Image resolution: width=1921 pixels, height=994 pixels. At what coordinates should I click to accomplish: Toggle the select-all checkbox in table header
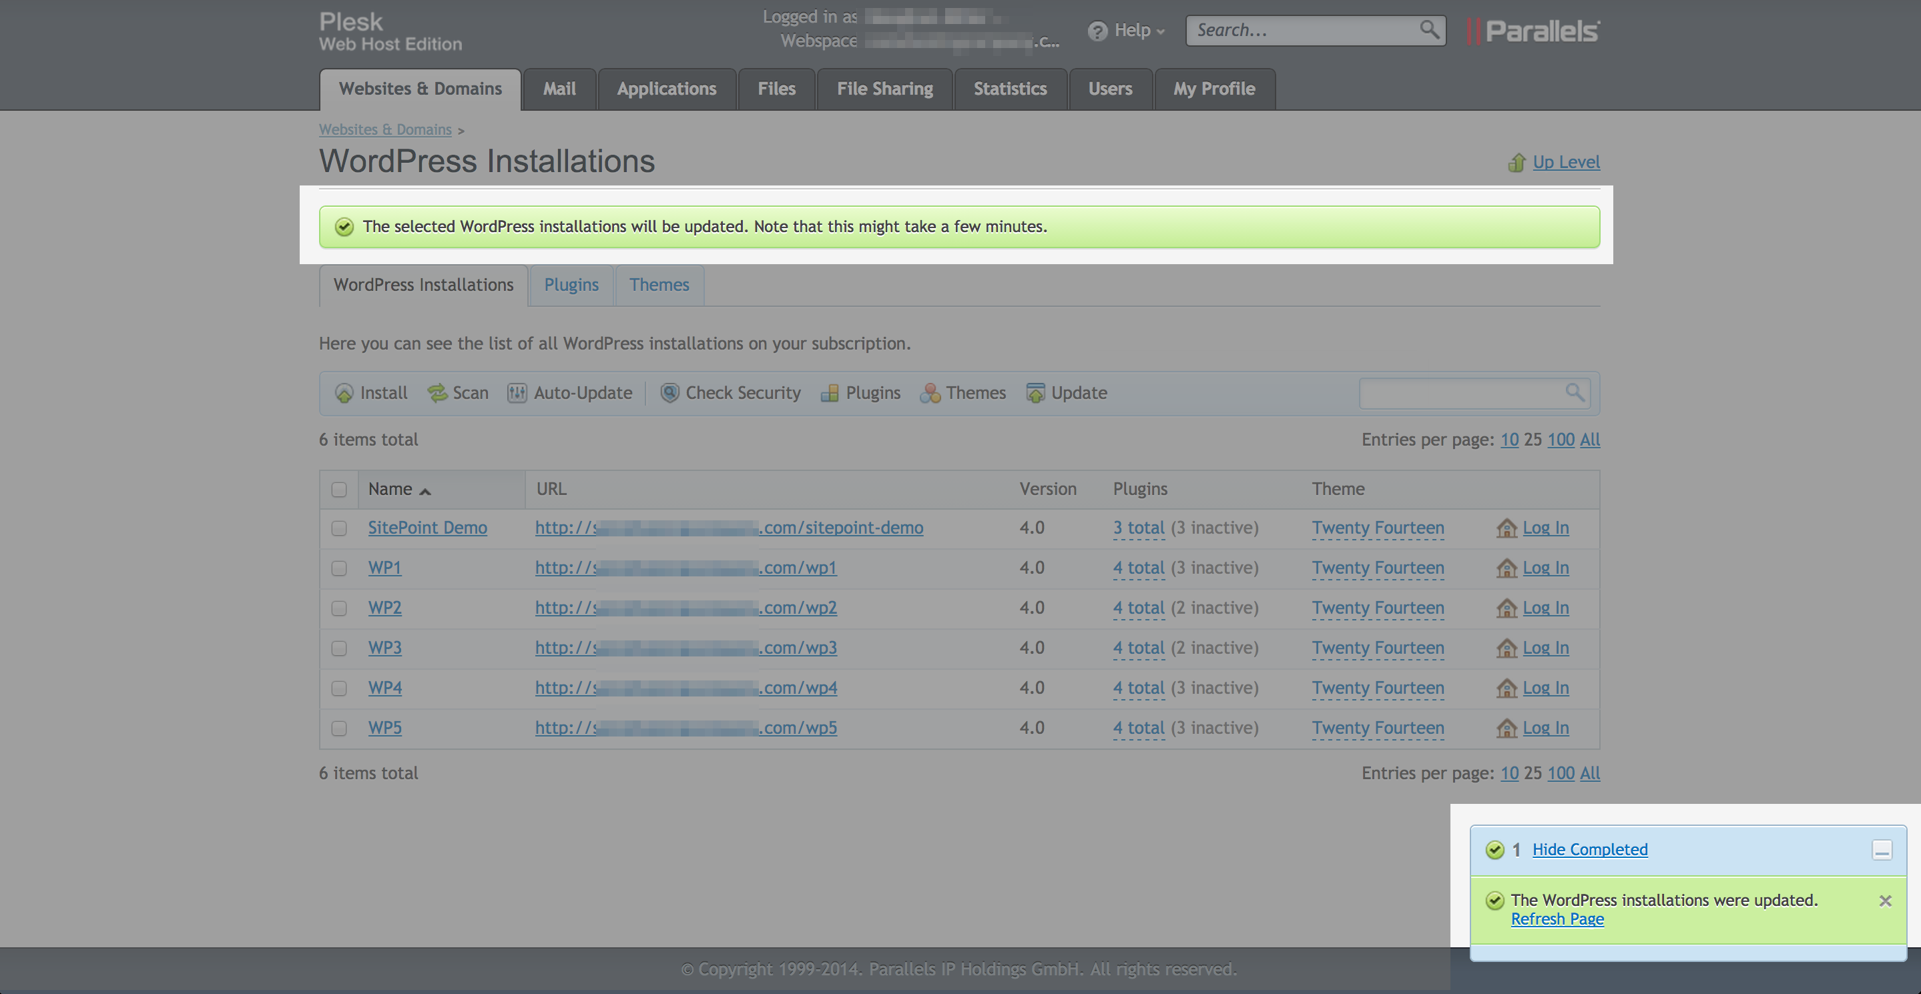point(339,490)
